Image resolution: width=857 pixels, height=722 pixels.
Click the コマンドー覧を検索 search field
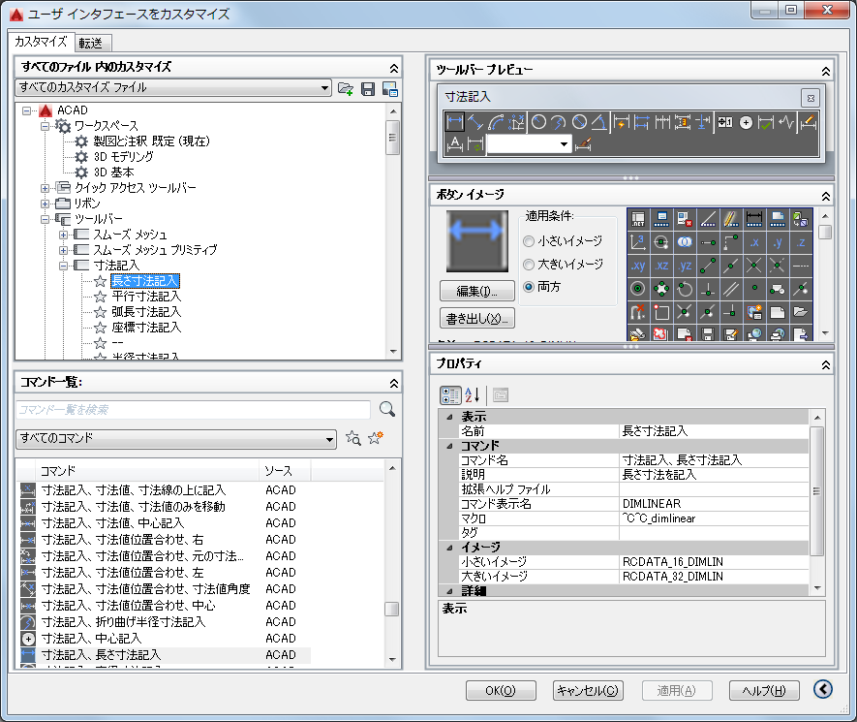coord(194,410)
